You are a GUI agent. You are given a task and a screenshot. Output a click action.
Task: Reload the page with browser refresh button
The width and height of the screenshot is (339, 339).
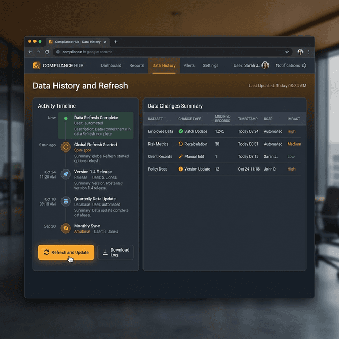[47, 52]
